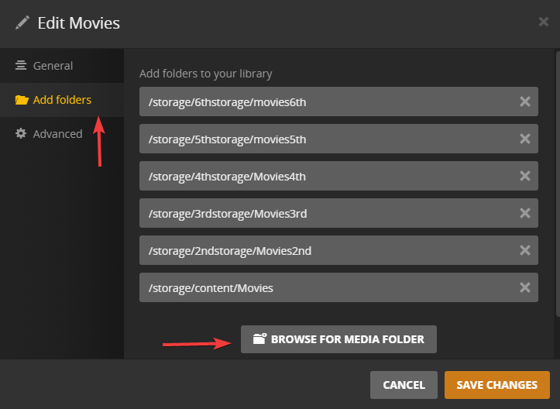Select the Add folders tab
Viewport: 560px width, 409px height.
[x=62, y=100]
